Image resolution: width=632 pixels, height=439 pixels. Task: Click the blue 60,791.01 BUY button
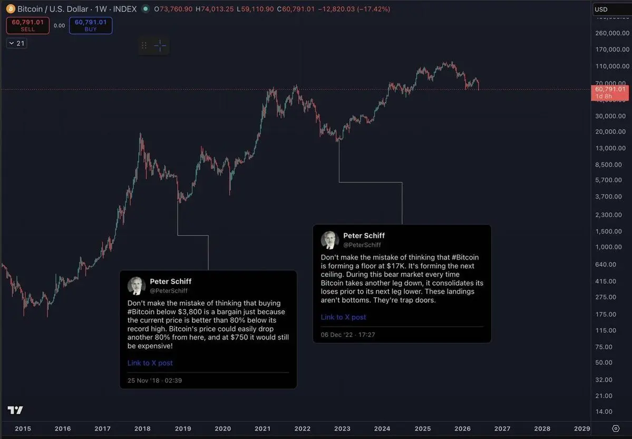[x=91, y=25]
